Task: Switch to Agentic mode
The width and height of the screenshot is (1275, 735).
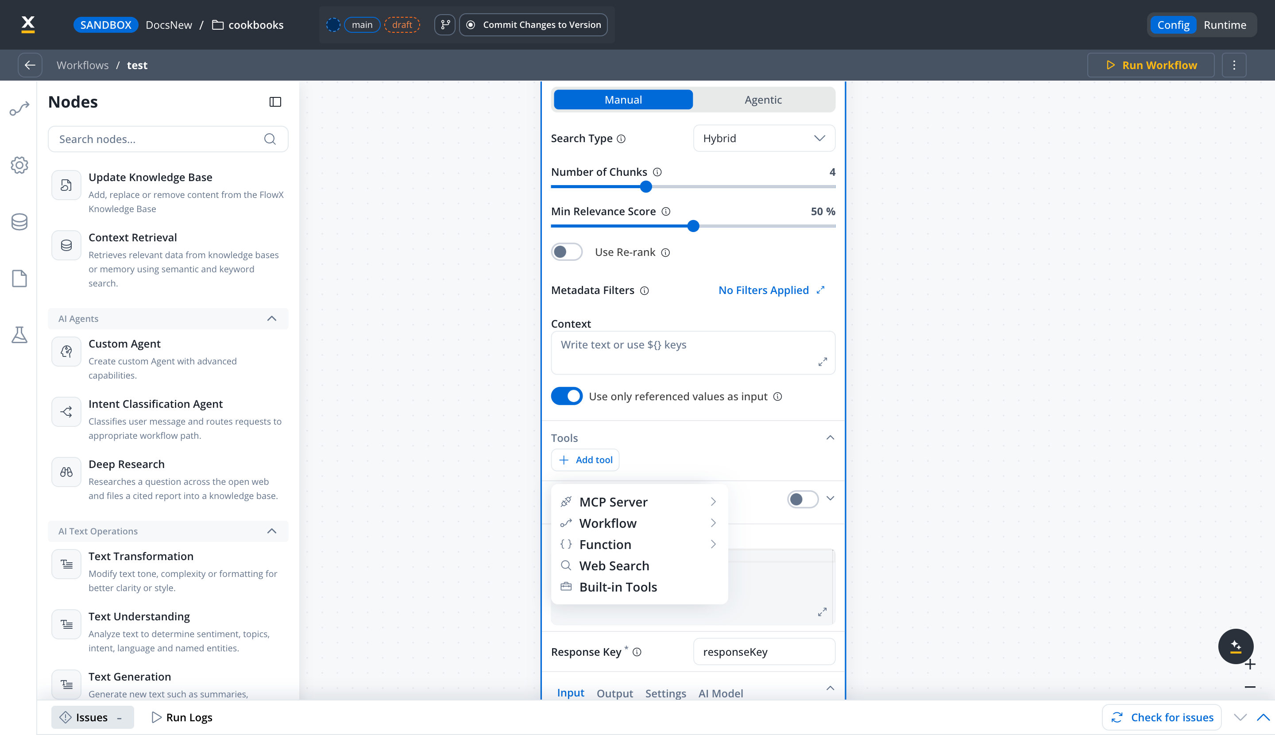Action: pos(763,100)
